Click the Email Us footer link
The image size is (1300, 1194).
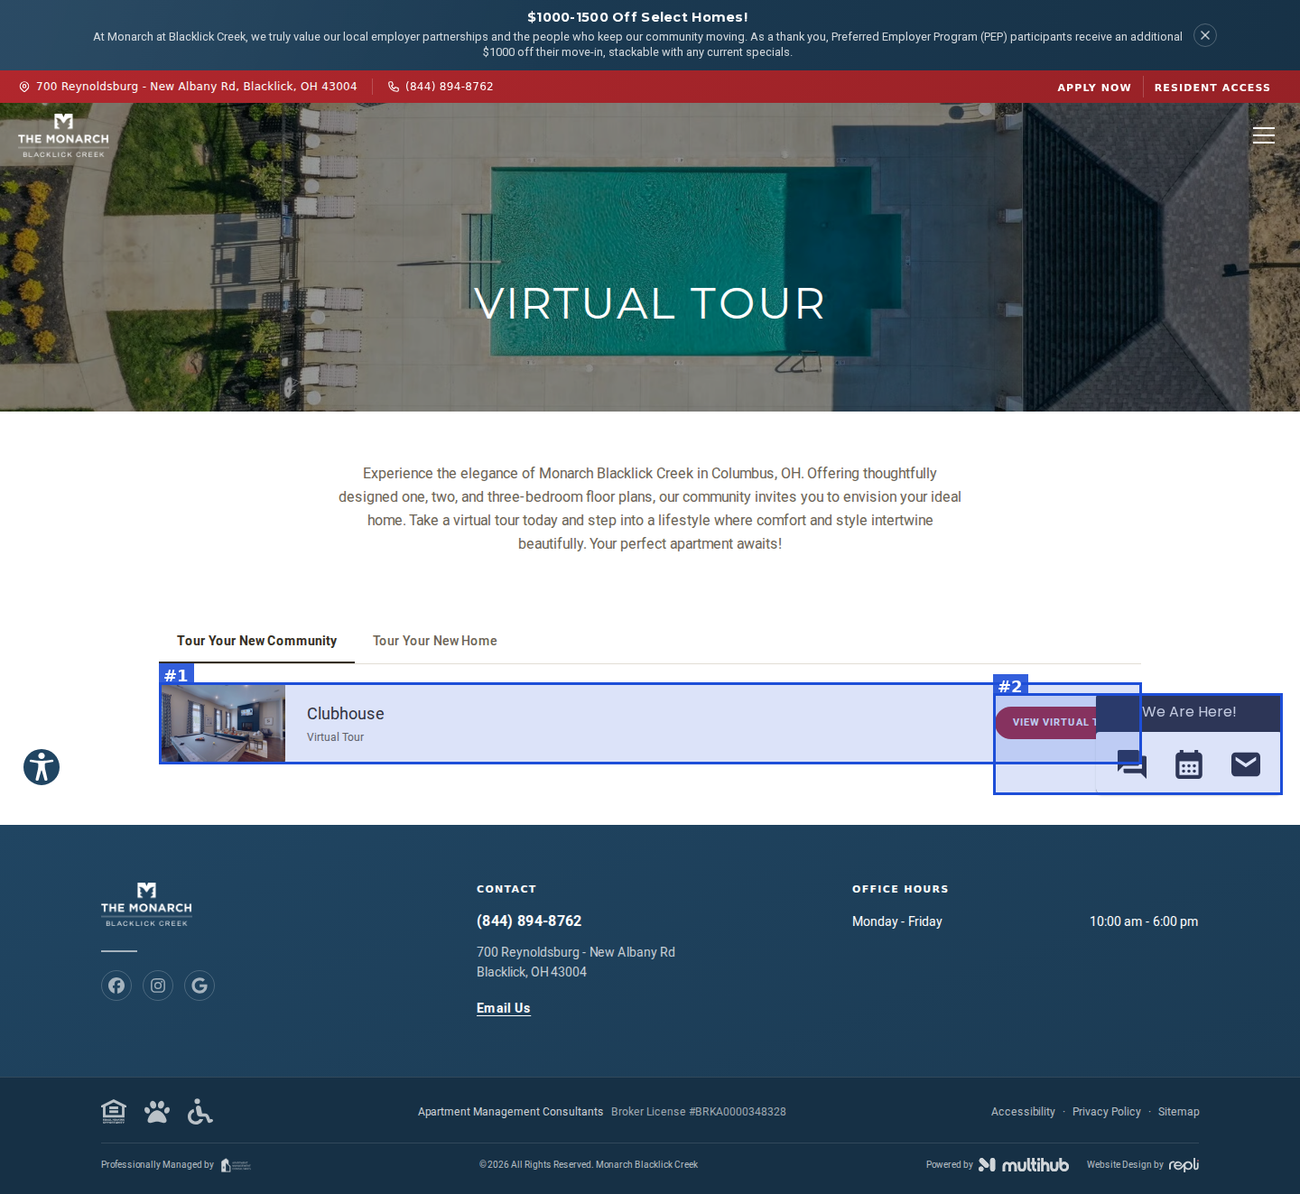pyautogui.click(x=504, y=1008)
